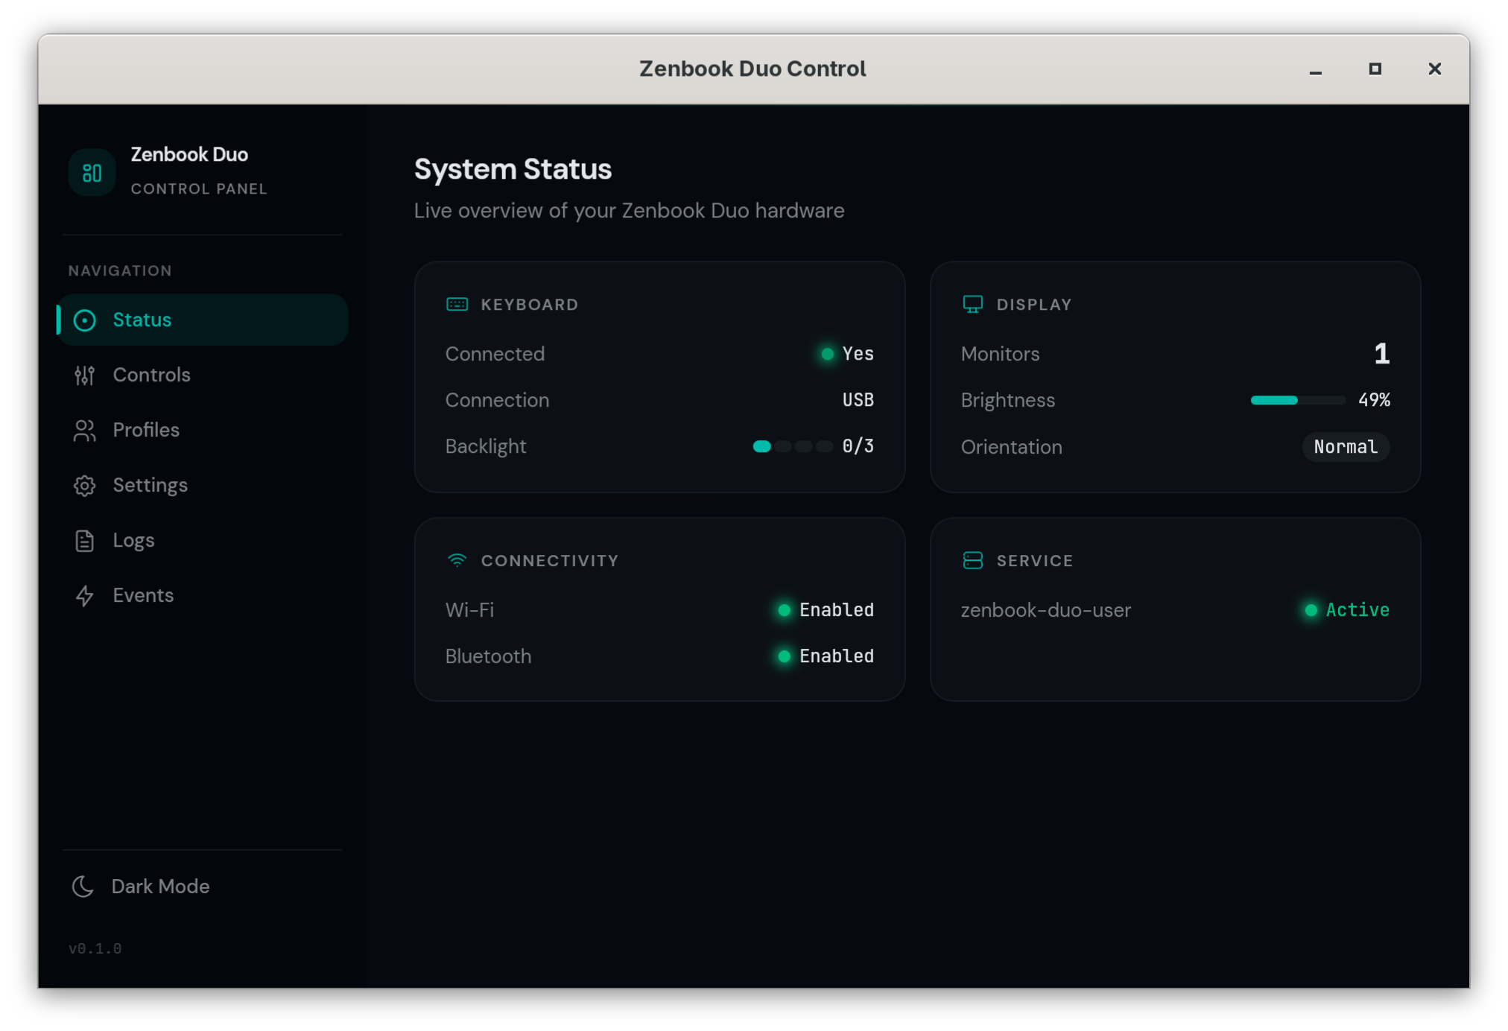Click the Dark Mode moon icon

pos(83,886)
